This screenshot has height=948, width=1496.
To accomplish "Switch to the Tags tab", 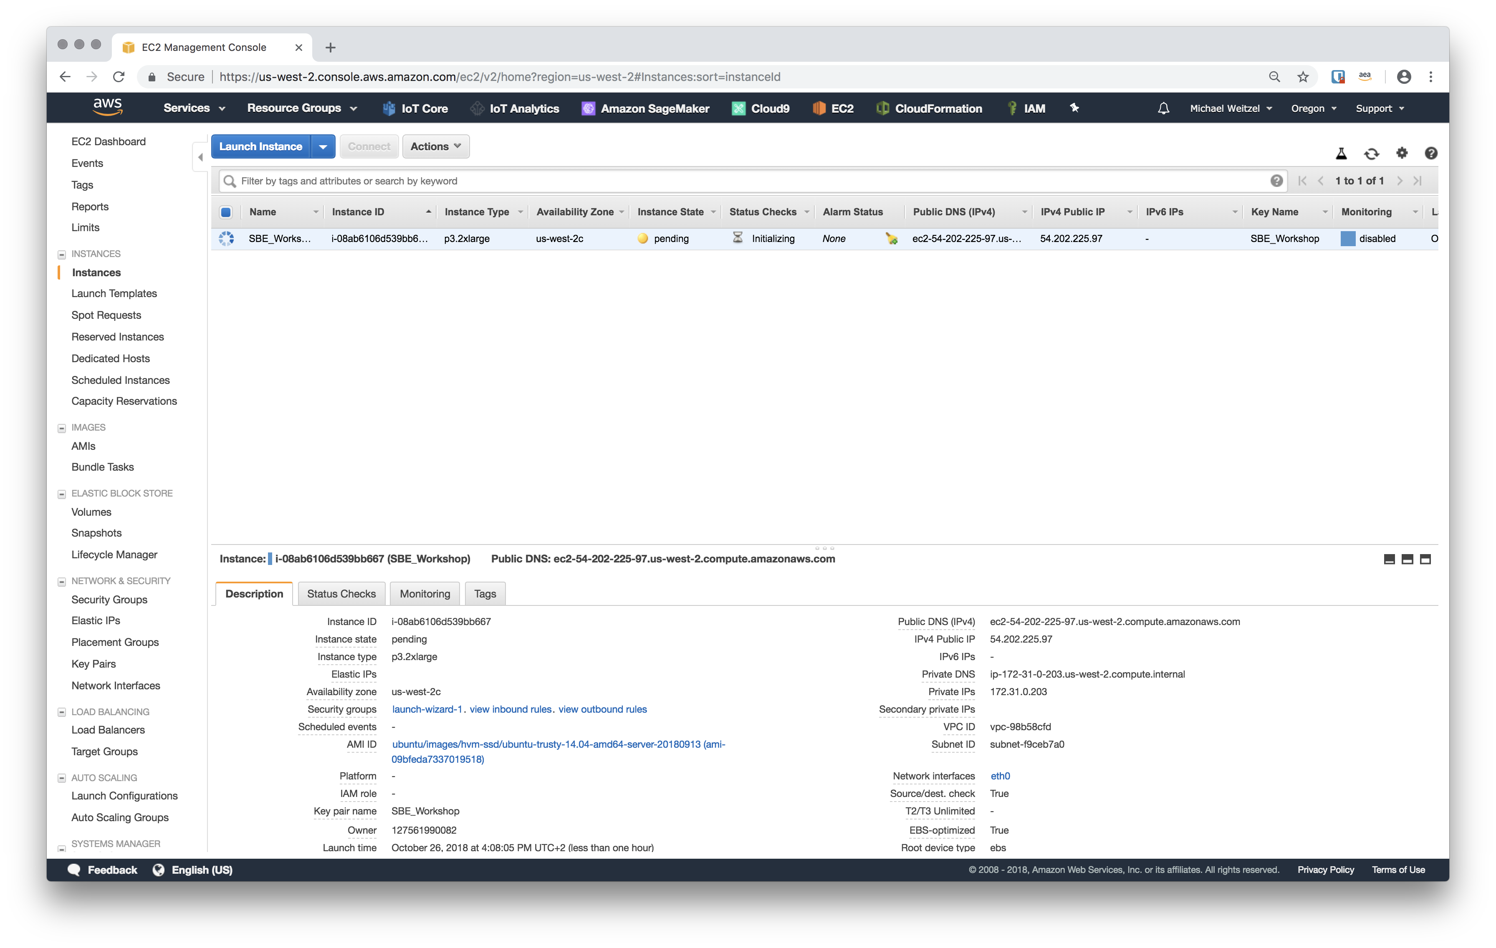I will pyautogui.click(x=485, y=593).
